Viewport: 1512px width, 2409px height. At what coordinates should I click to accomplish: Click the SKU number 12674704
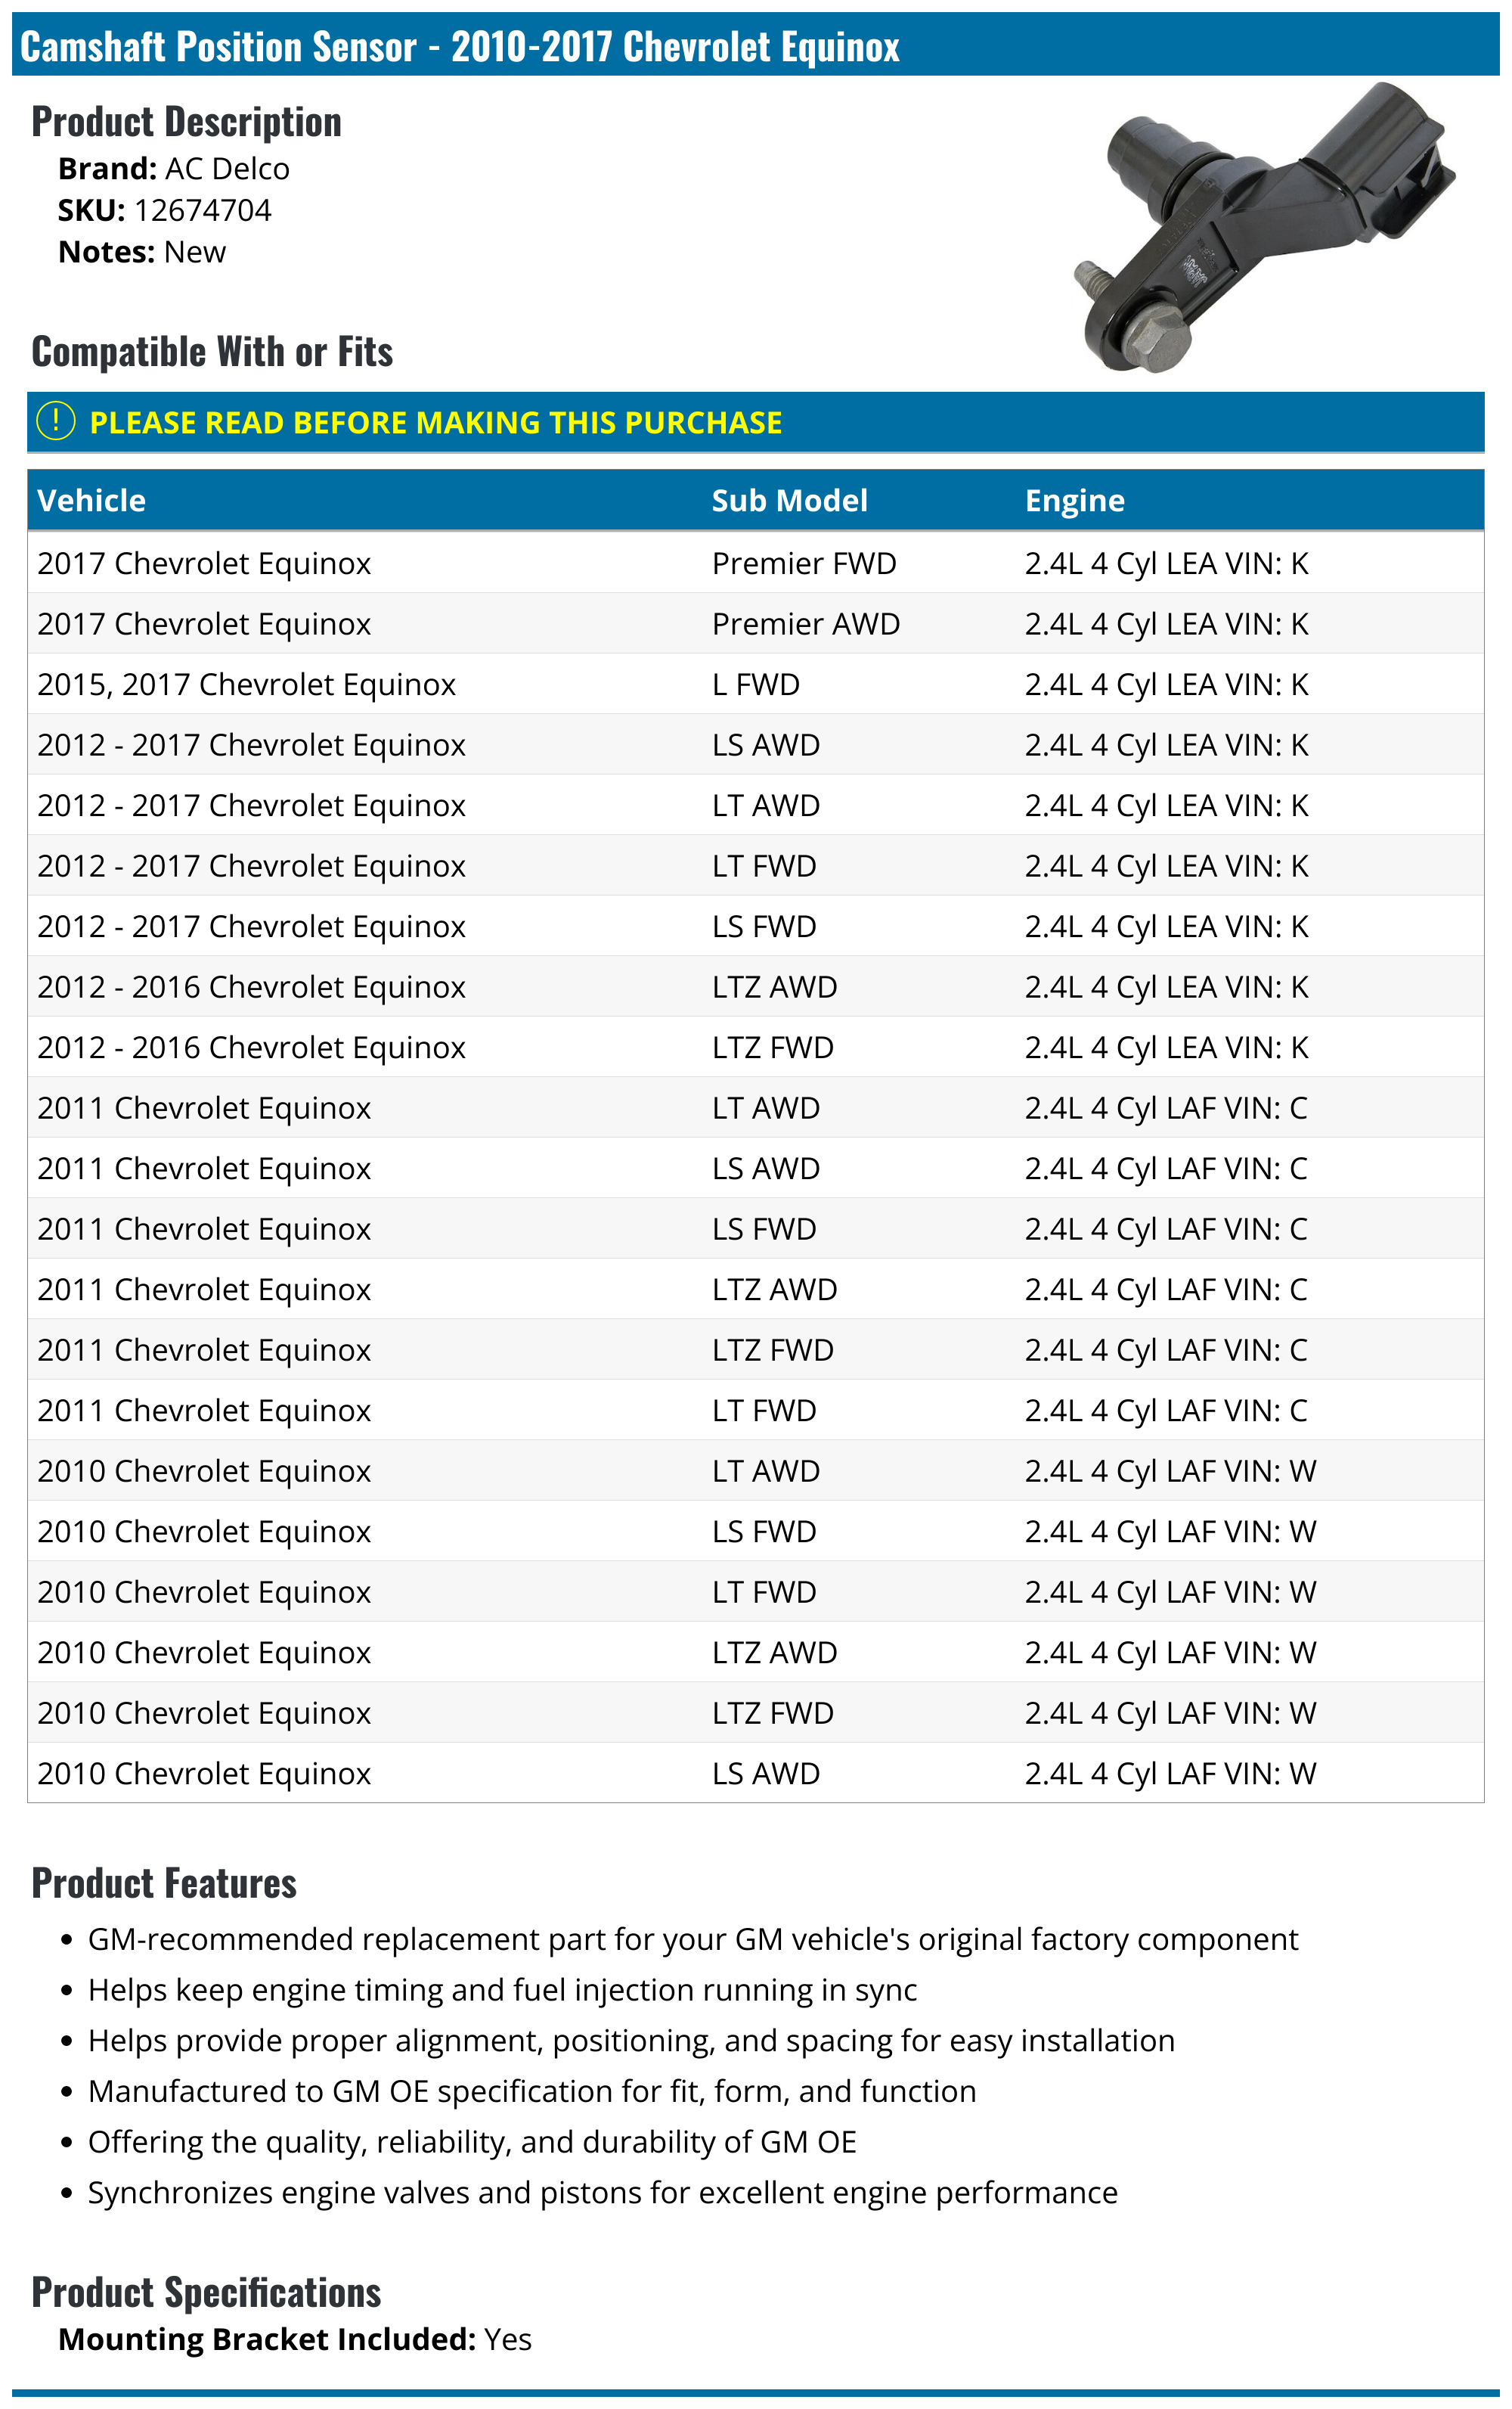tap(202, 210)
